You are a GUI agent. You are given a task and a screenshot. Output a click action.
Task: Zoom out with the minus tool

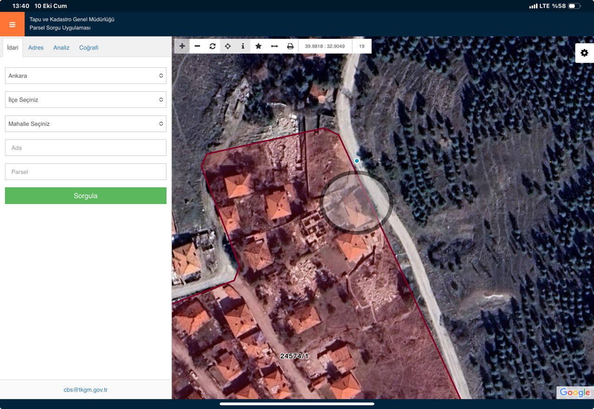click(x=197, y=46)
